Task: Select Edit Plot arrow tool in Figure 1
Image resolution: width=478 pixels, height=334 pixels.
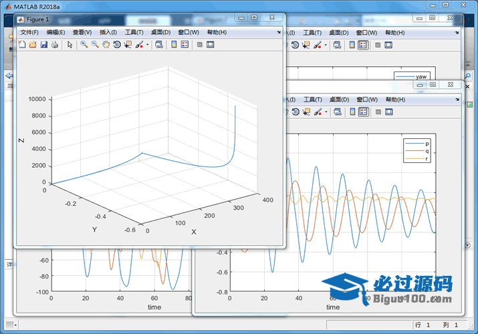Action: [70, 45]
